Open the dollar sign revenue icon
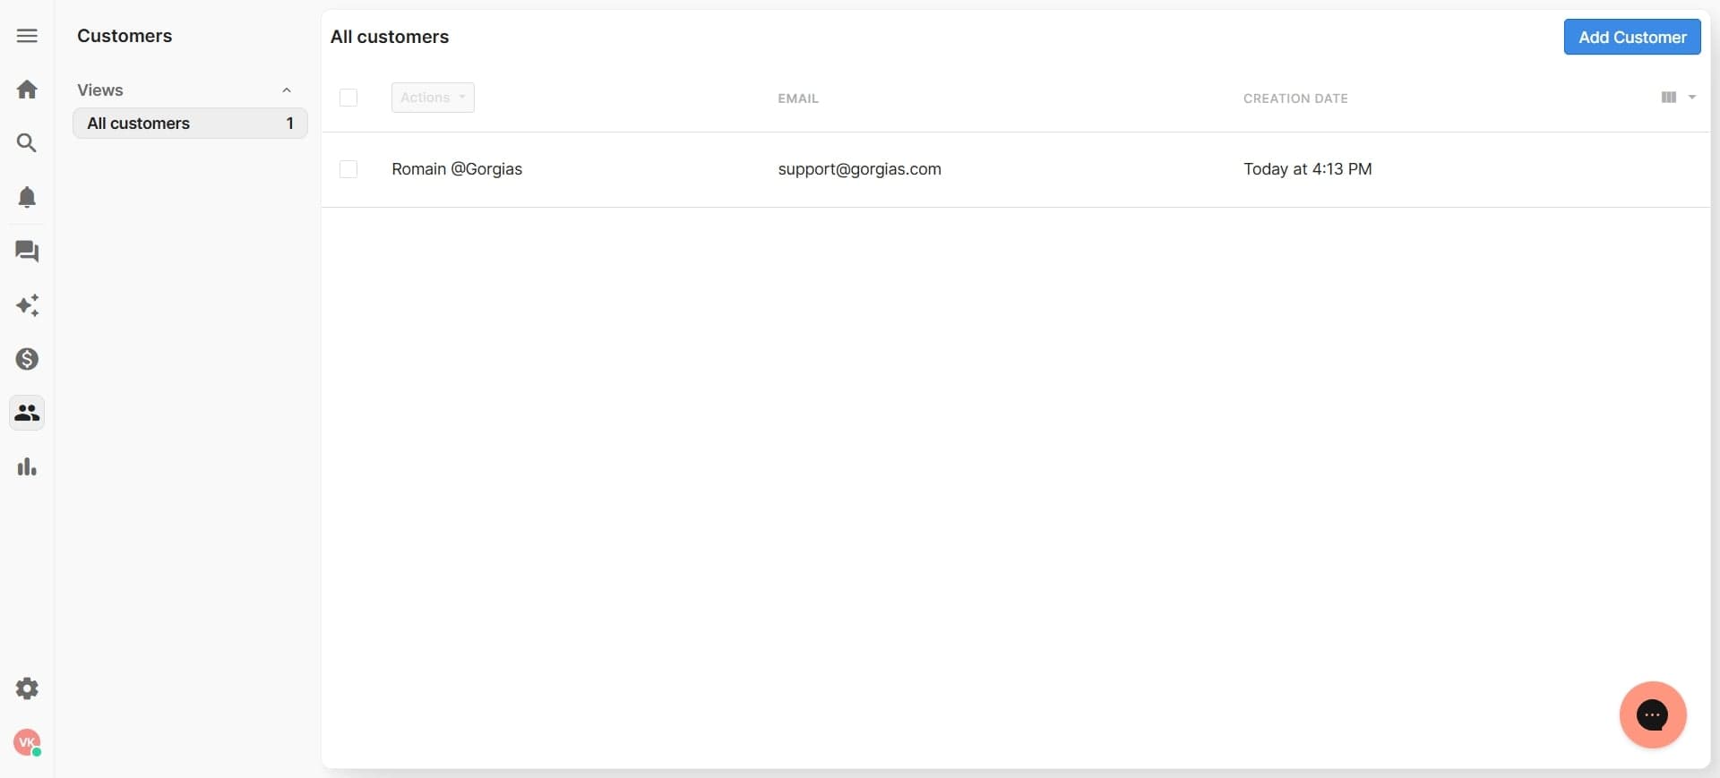Image resolution: width=1720 pixels, height=778 pixels. [27, 359]
